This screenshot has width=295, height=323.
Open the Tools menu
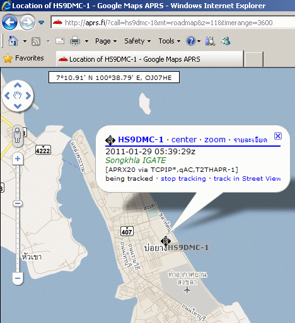point(170,41)
